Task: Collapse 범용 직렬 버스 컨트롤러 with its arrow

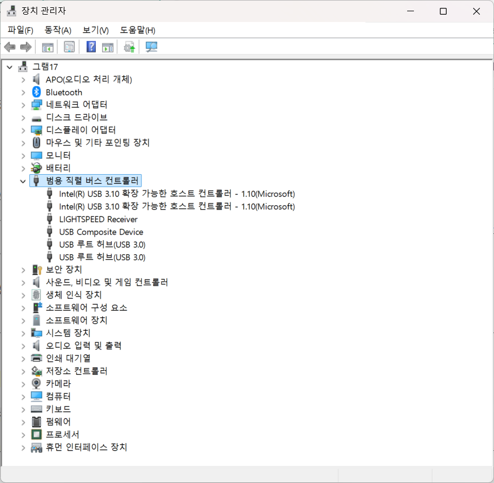Action: 23,181
